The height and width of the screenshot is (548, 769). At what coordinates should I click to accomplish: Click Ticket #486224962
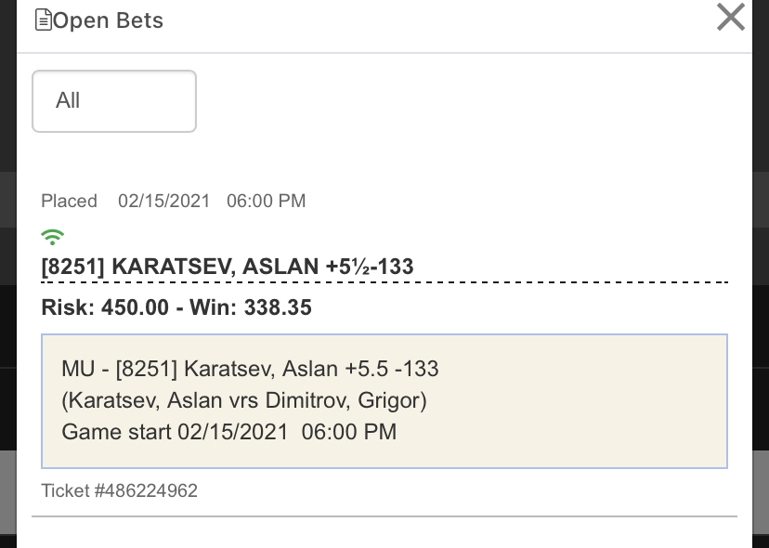click(119, 490)
